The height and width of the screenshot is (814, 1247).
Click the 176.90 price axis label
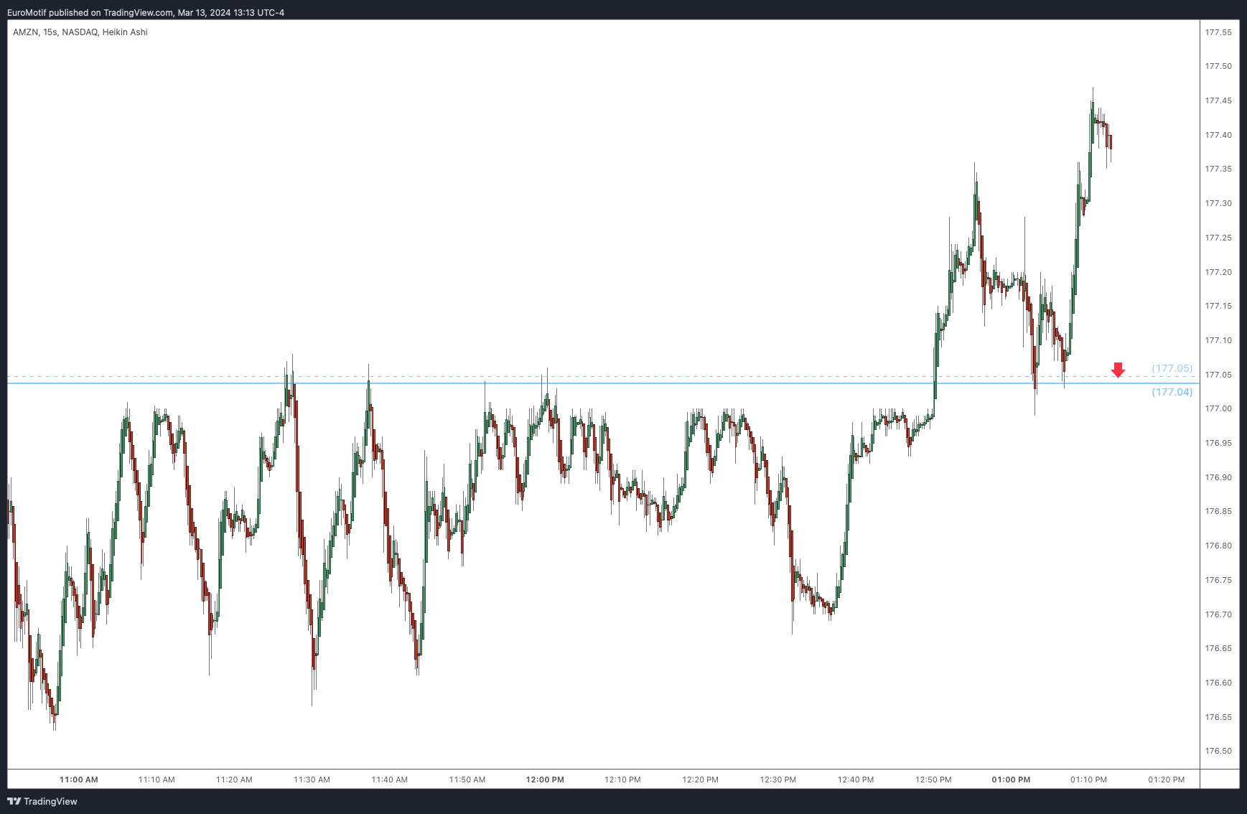coord(1218,477)
